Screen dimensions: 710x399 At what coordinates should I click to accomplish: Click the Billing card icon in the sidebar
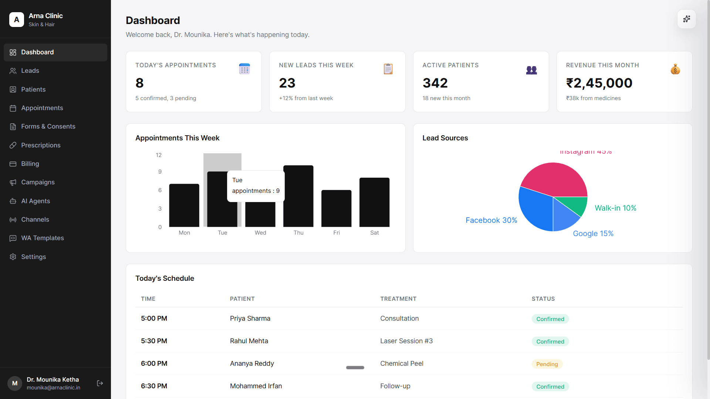click(13, 164)
